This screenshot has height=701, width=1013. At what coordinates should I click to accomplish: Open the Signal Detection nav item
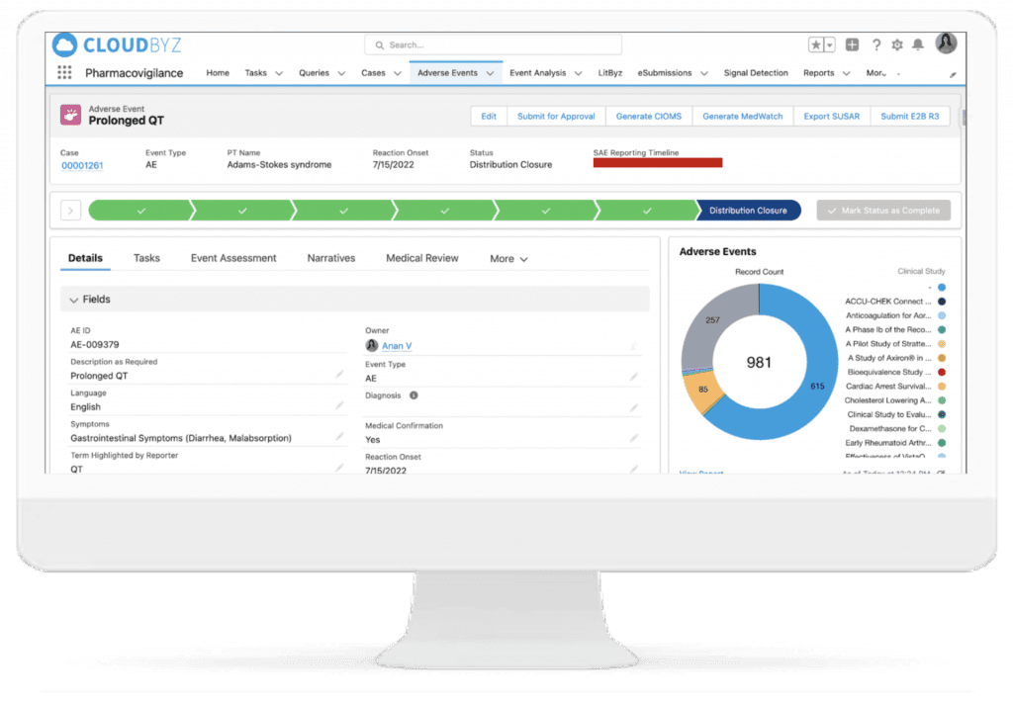coord(756,73)
